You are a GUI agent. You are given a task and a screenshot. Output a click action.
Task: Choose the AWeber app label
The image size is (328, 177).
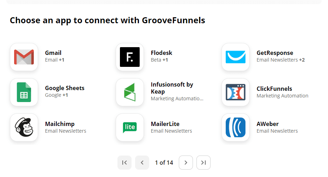(268, 124)
